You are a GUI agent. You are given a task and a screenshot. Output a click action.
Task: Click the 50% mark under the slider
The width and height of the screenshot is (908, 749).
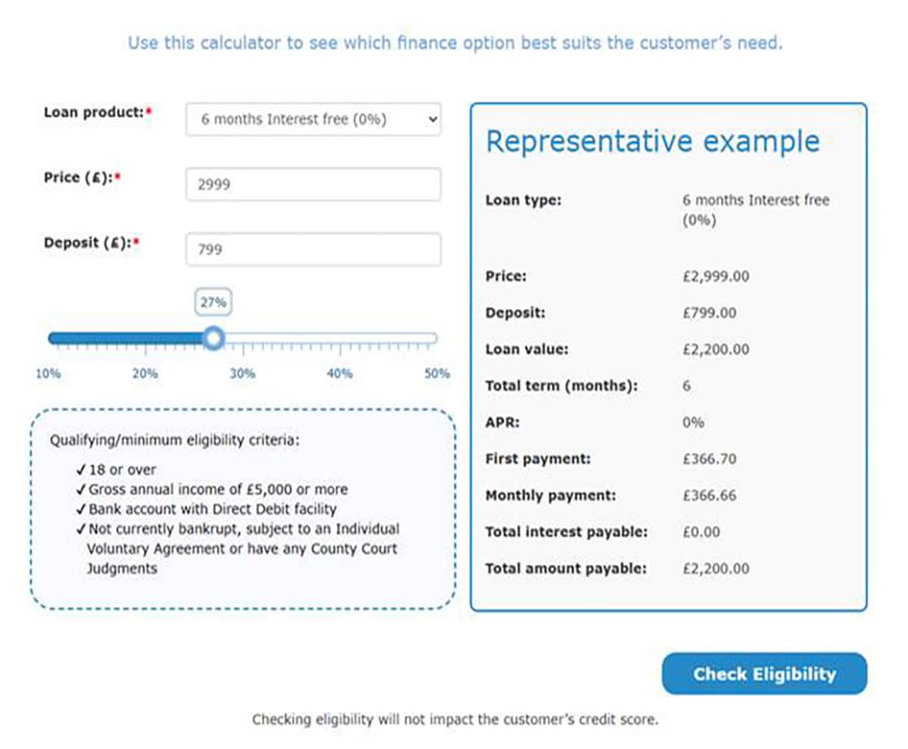point(437,374)
